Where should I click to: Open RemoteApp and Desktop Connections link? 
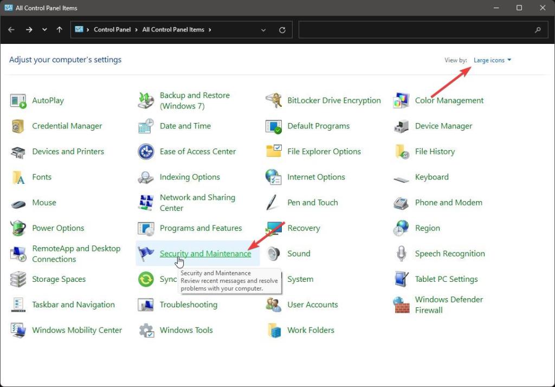pos(76,254)
